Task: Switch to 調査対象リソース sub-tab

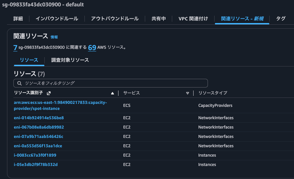Action: 70,60
